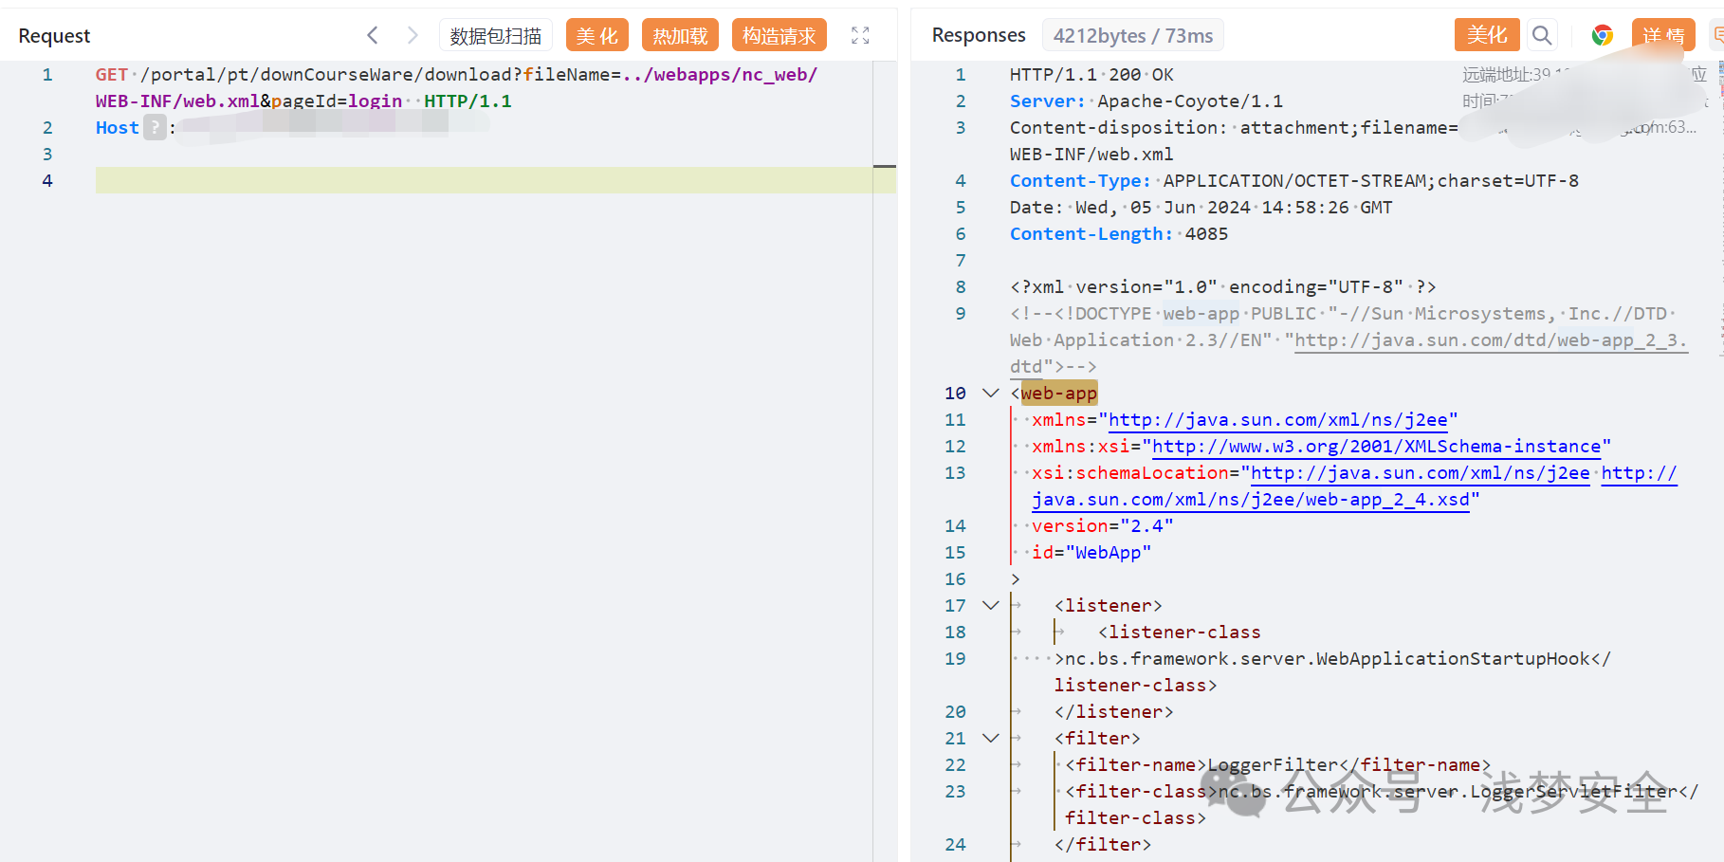Click the id="WebApp" attribute line
The height and width of the screenshot is (862, 1724).
pos(1091,552)
